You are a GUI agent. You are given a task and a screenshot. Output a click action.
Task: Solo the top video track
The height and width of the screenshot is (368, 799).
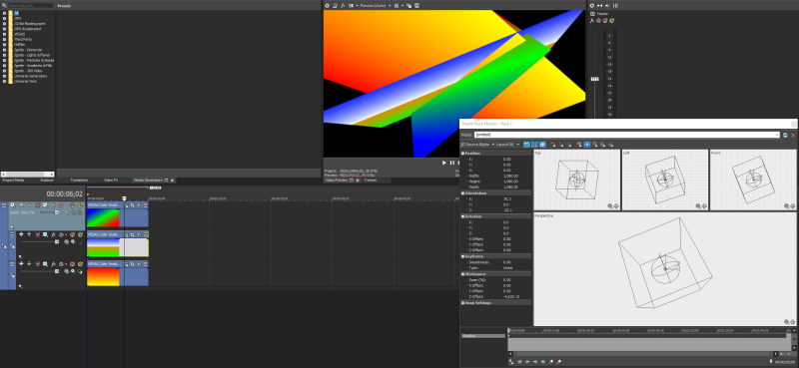[x=80, y=205]
